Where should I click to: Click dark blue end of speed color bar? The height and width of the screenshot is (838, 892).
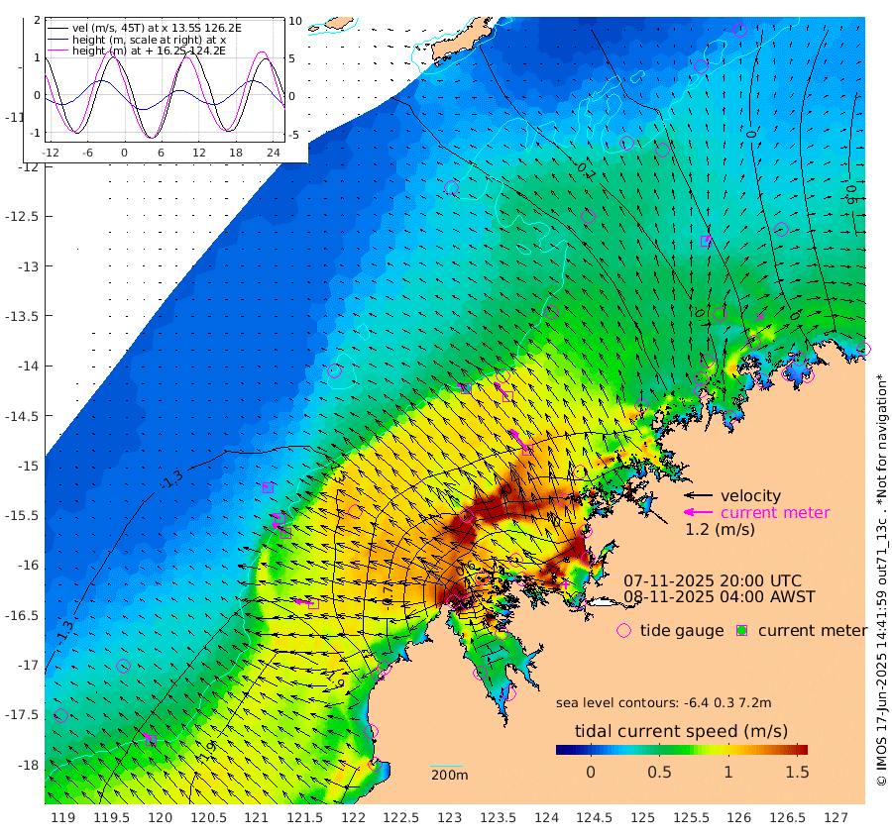tap(563, 750)
